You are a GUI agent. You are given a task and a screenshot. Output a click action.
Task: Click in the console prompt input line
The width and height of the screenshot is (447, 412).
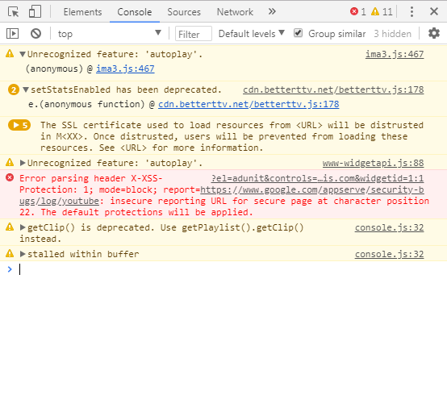(228, 269)
